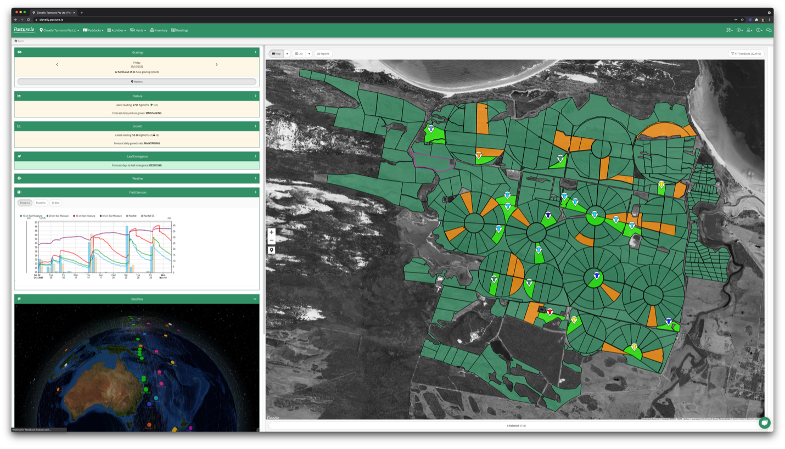This screenshot has width=785, height=449.
Task: Toggle Rainfall legend series in chart
Action: pos(132,216)
